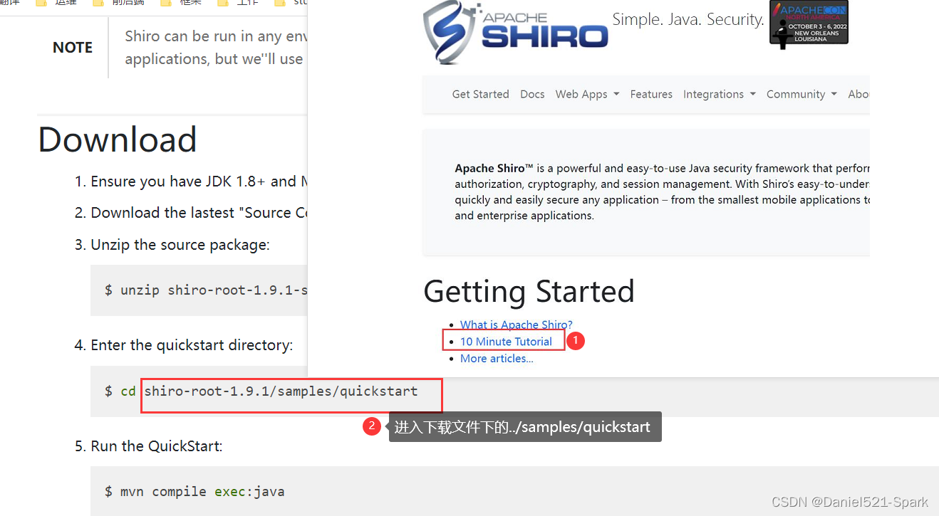
Task: Go to Get Started in navbar
Action: click(x=480, y=94)
